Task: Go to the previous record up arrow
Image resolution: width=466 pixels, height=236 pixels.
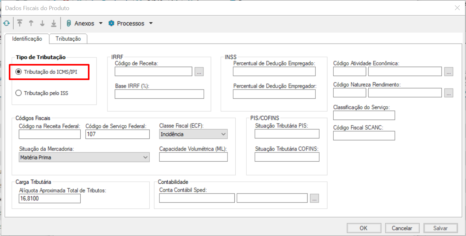Action: pyautogui.click(x=31, y=23)
